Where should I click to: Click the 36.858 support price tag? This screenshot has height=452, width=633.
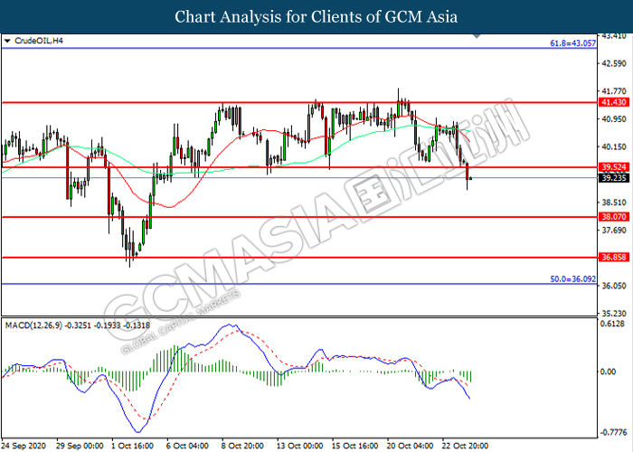[x=614, y=257]
